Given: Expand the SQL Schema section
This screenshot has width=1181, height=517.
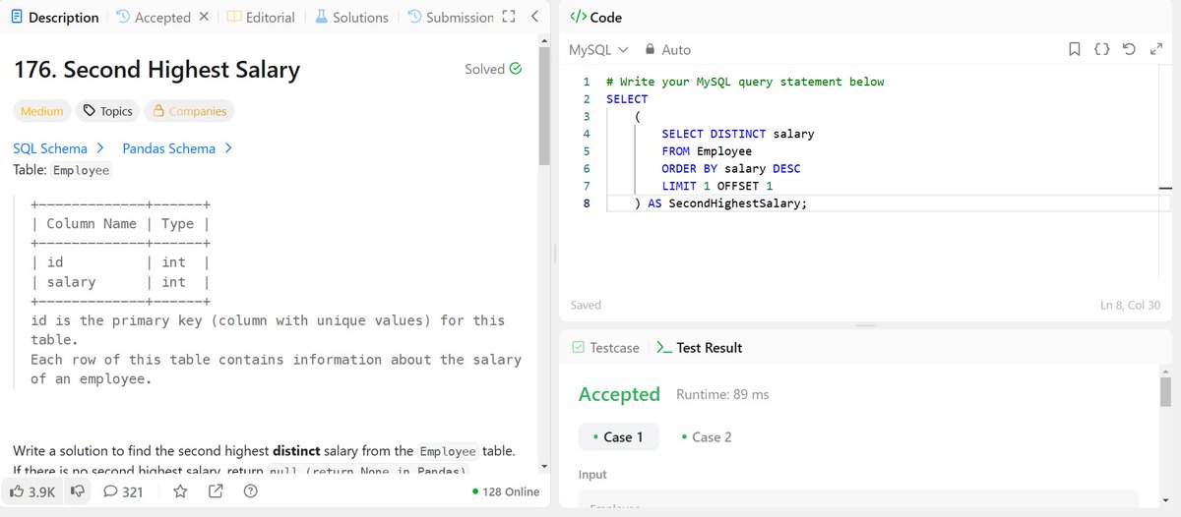Looking at the screenshot, I should 59,148.
